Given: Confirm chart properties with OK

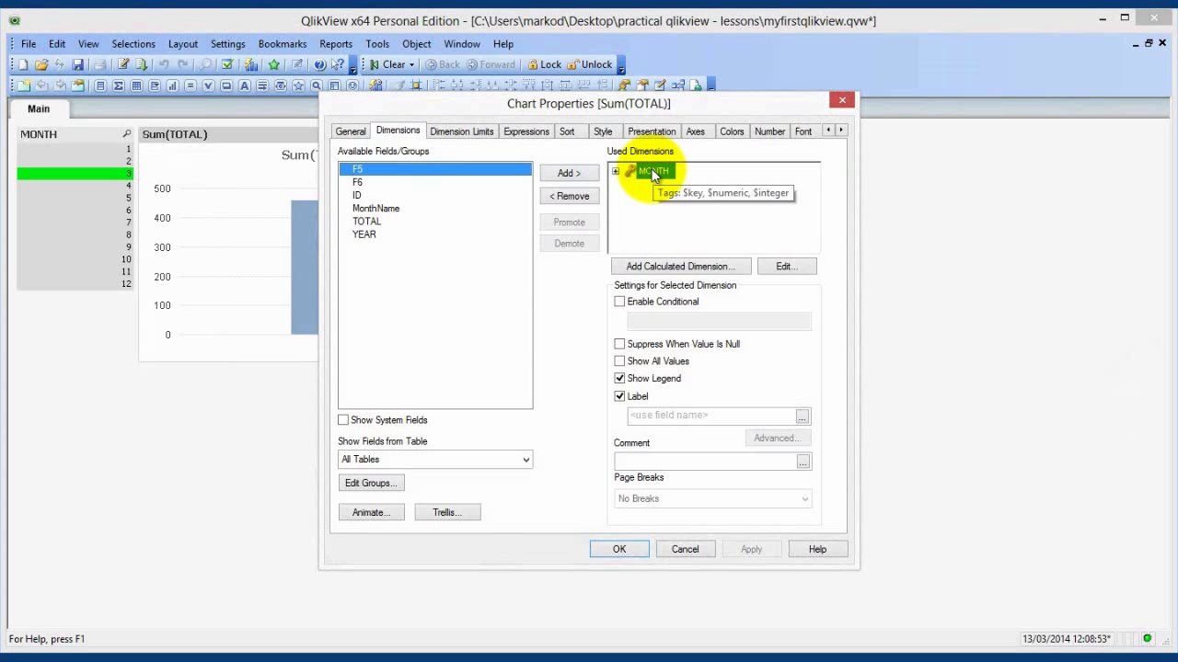Looking at the screenshot, I should point(619,549).
